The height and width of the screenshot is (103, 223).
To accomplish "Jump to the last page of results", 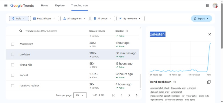I will tap(137, 95).
